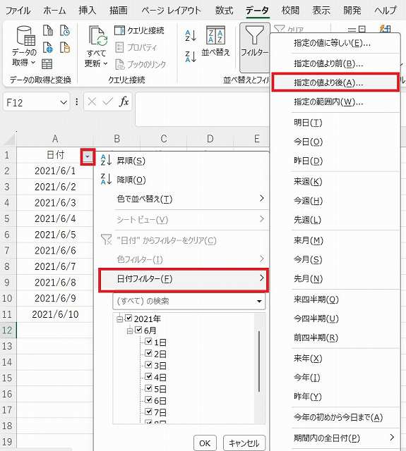Click the (すべて) の検索 search field
This screenshot has height=451, width=406.
[189, 301]
